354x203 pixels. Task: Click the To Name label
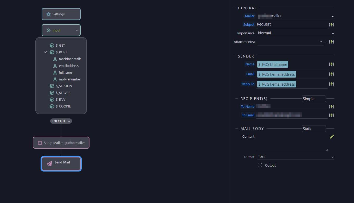[x=248, y=106]
